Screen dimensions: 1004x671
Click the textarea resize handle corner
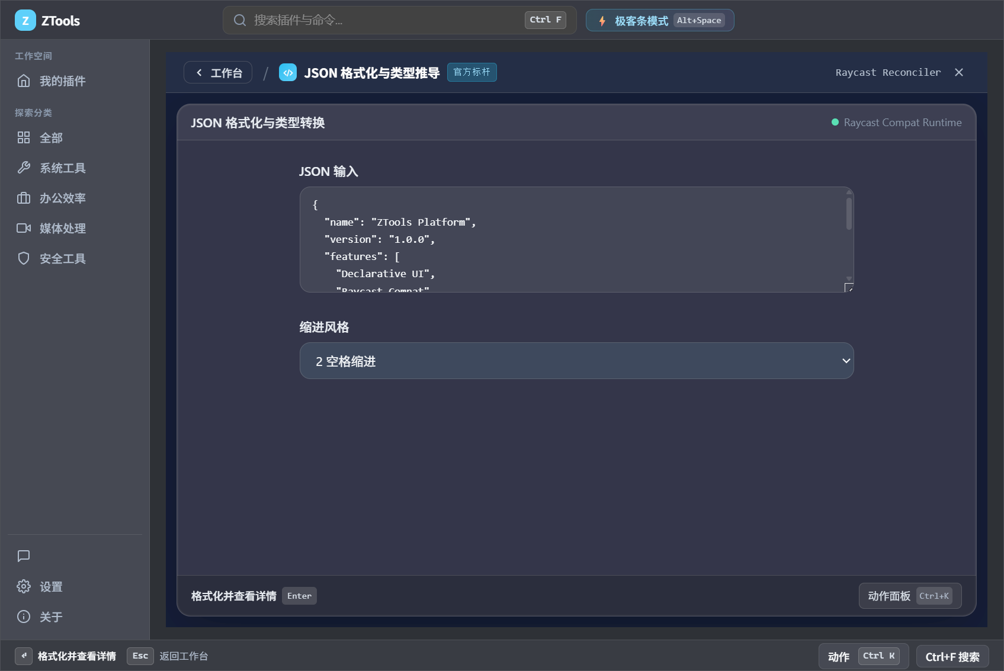click(849, 288)
